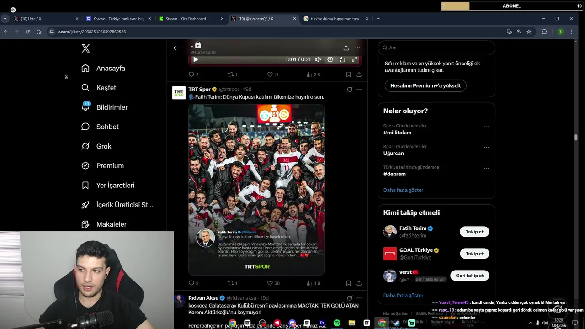585x329 pixels.
Task: Click Hesabını Premium+'a yükselt button
Action: pos(425,85)
